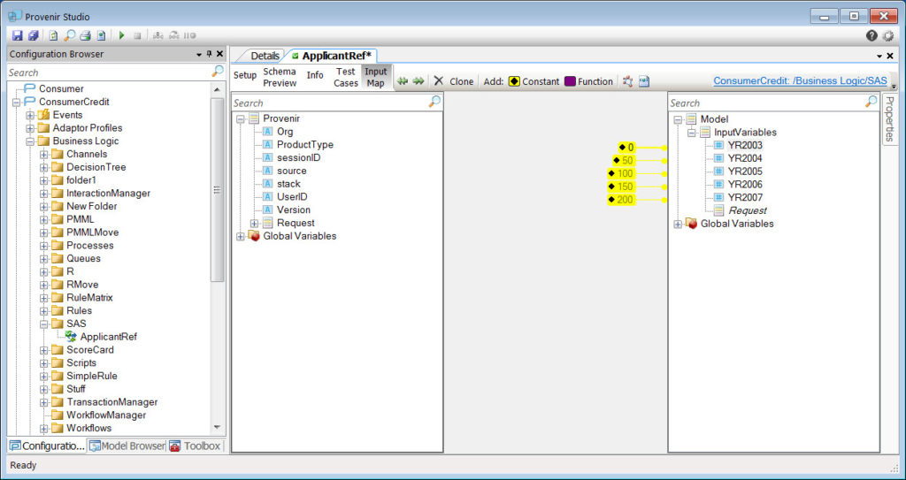This screenshot has width=906, height=480.
Task: Open the Schema Preview sub-tab
Action: tap(280, 78)
